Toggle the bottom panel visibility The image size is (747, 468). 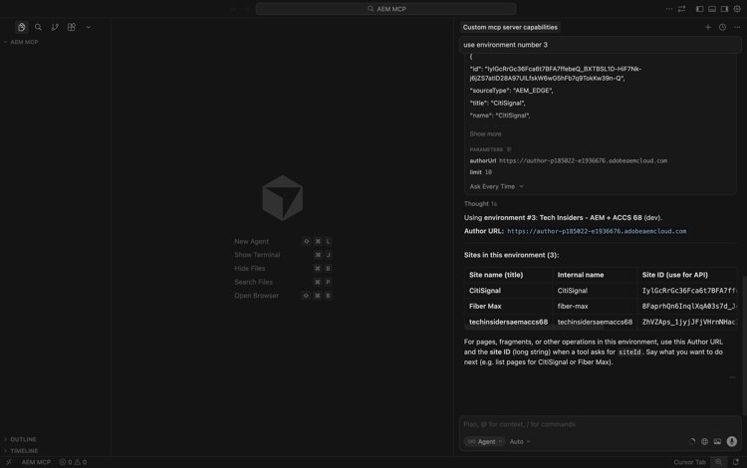tap(712, 9)
